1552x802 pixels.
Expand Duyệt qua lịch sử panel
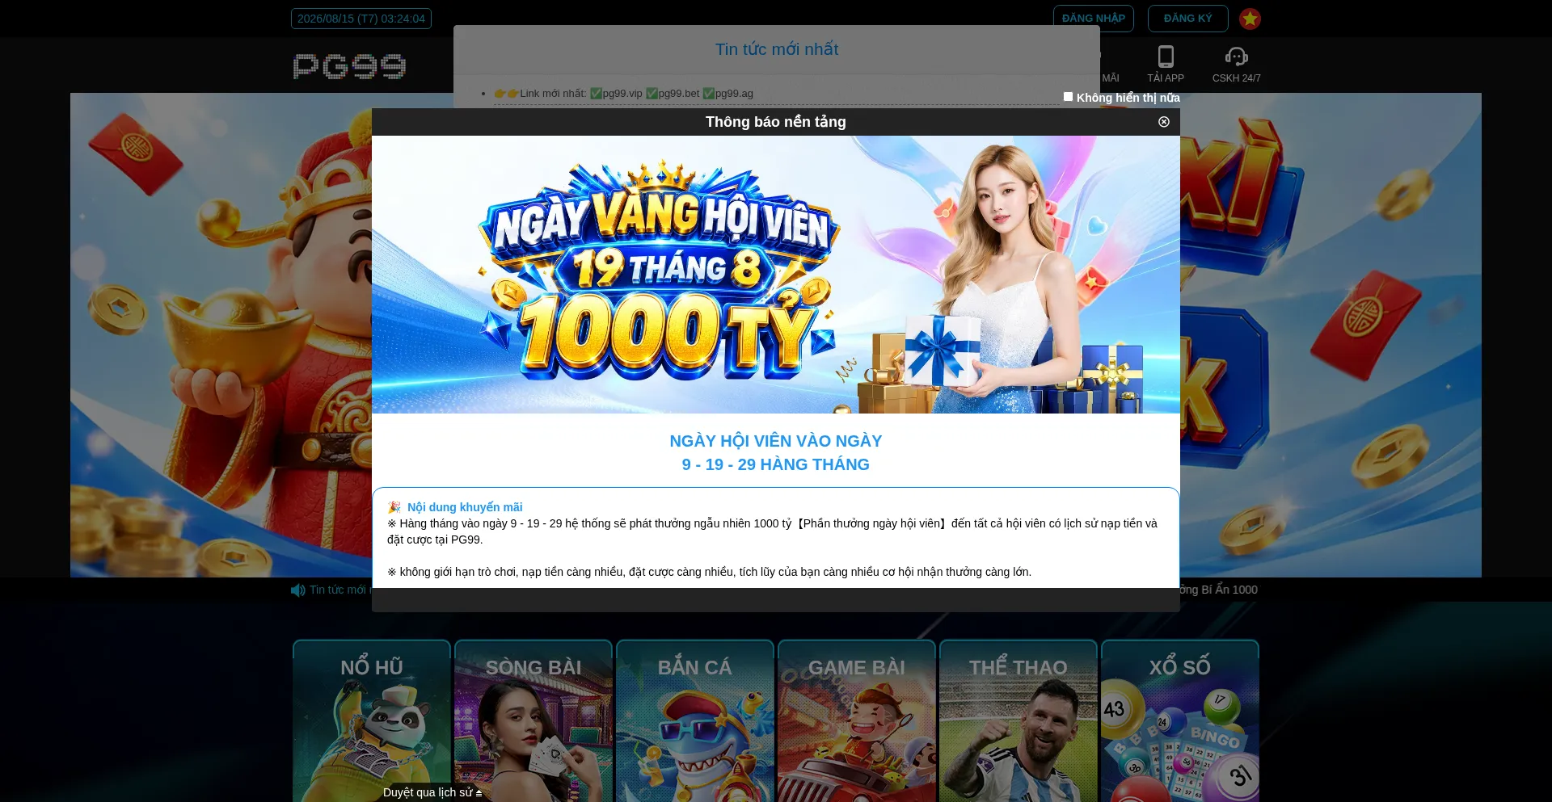[432, 792]
